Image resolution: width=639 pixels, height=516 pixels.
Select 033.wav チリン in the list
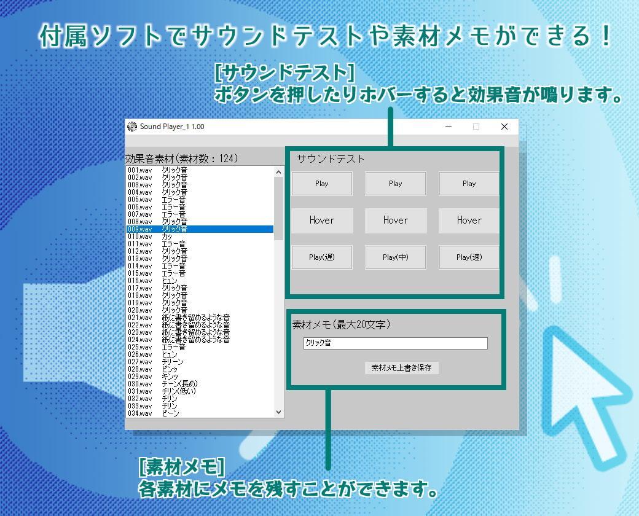(200, 405)
